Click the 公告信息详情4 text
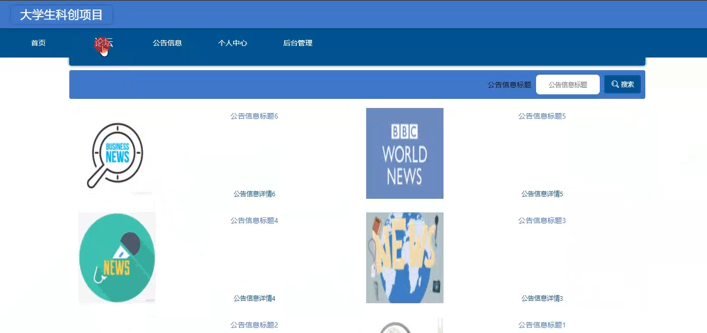Image resolution: width=707 pixels, height=333 pixels. click(x=254, y=298)
